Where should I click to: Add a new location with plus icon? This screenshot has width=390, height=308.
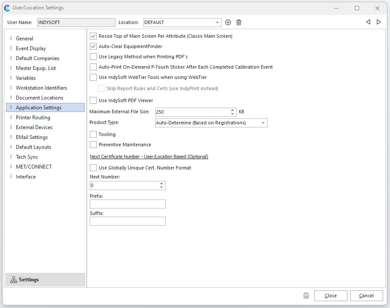click(x=228, y=22)
